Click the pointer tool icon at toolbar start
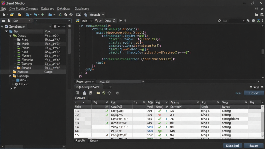 click(x=4, y=15)
